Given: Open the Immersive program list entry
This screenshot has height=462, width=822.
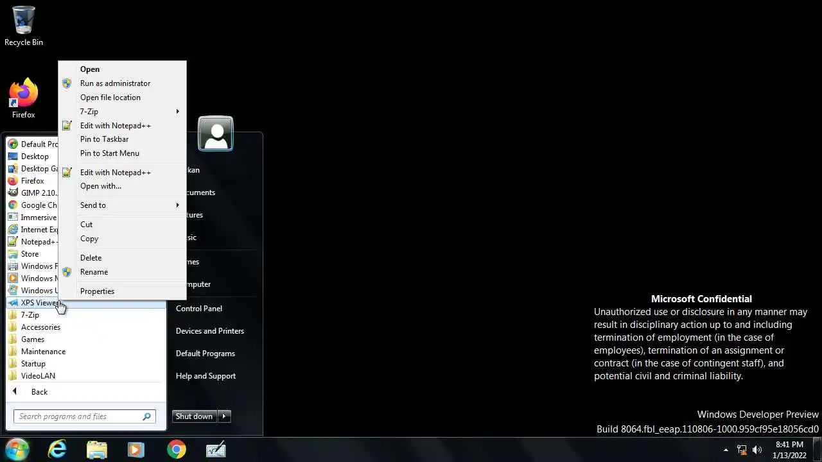Looking at the screenshot, I should click(33, 217).
